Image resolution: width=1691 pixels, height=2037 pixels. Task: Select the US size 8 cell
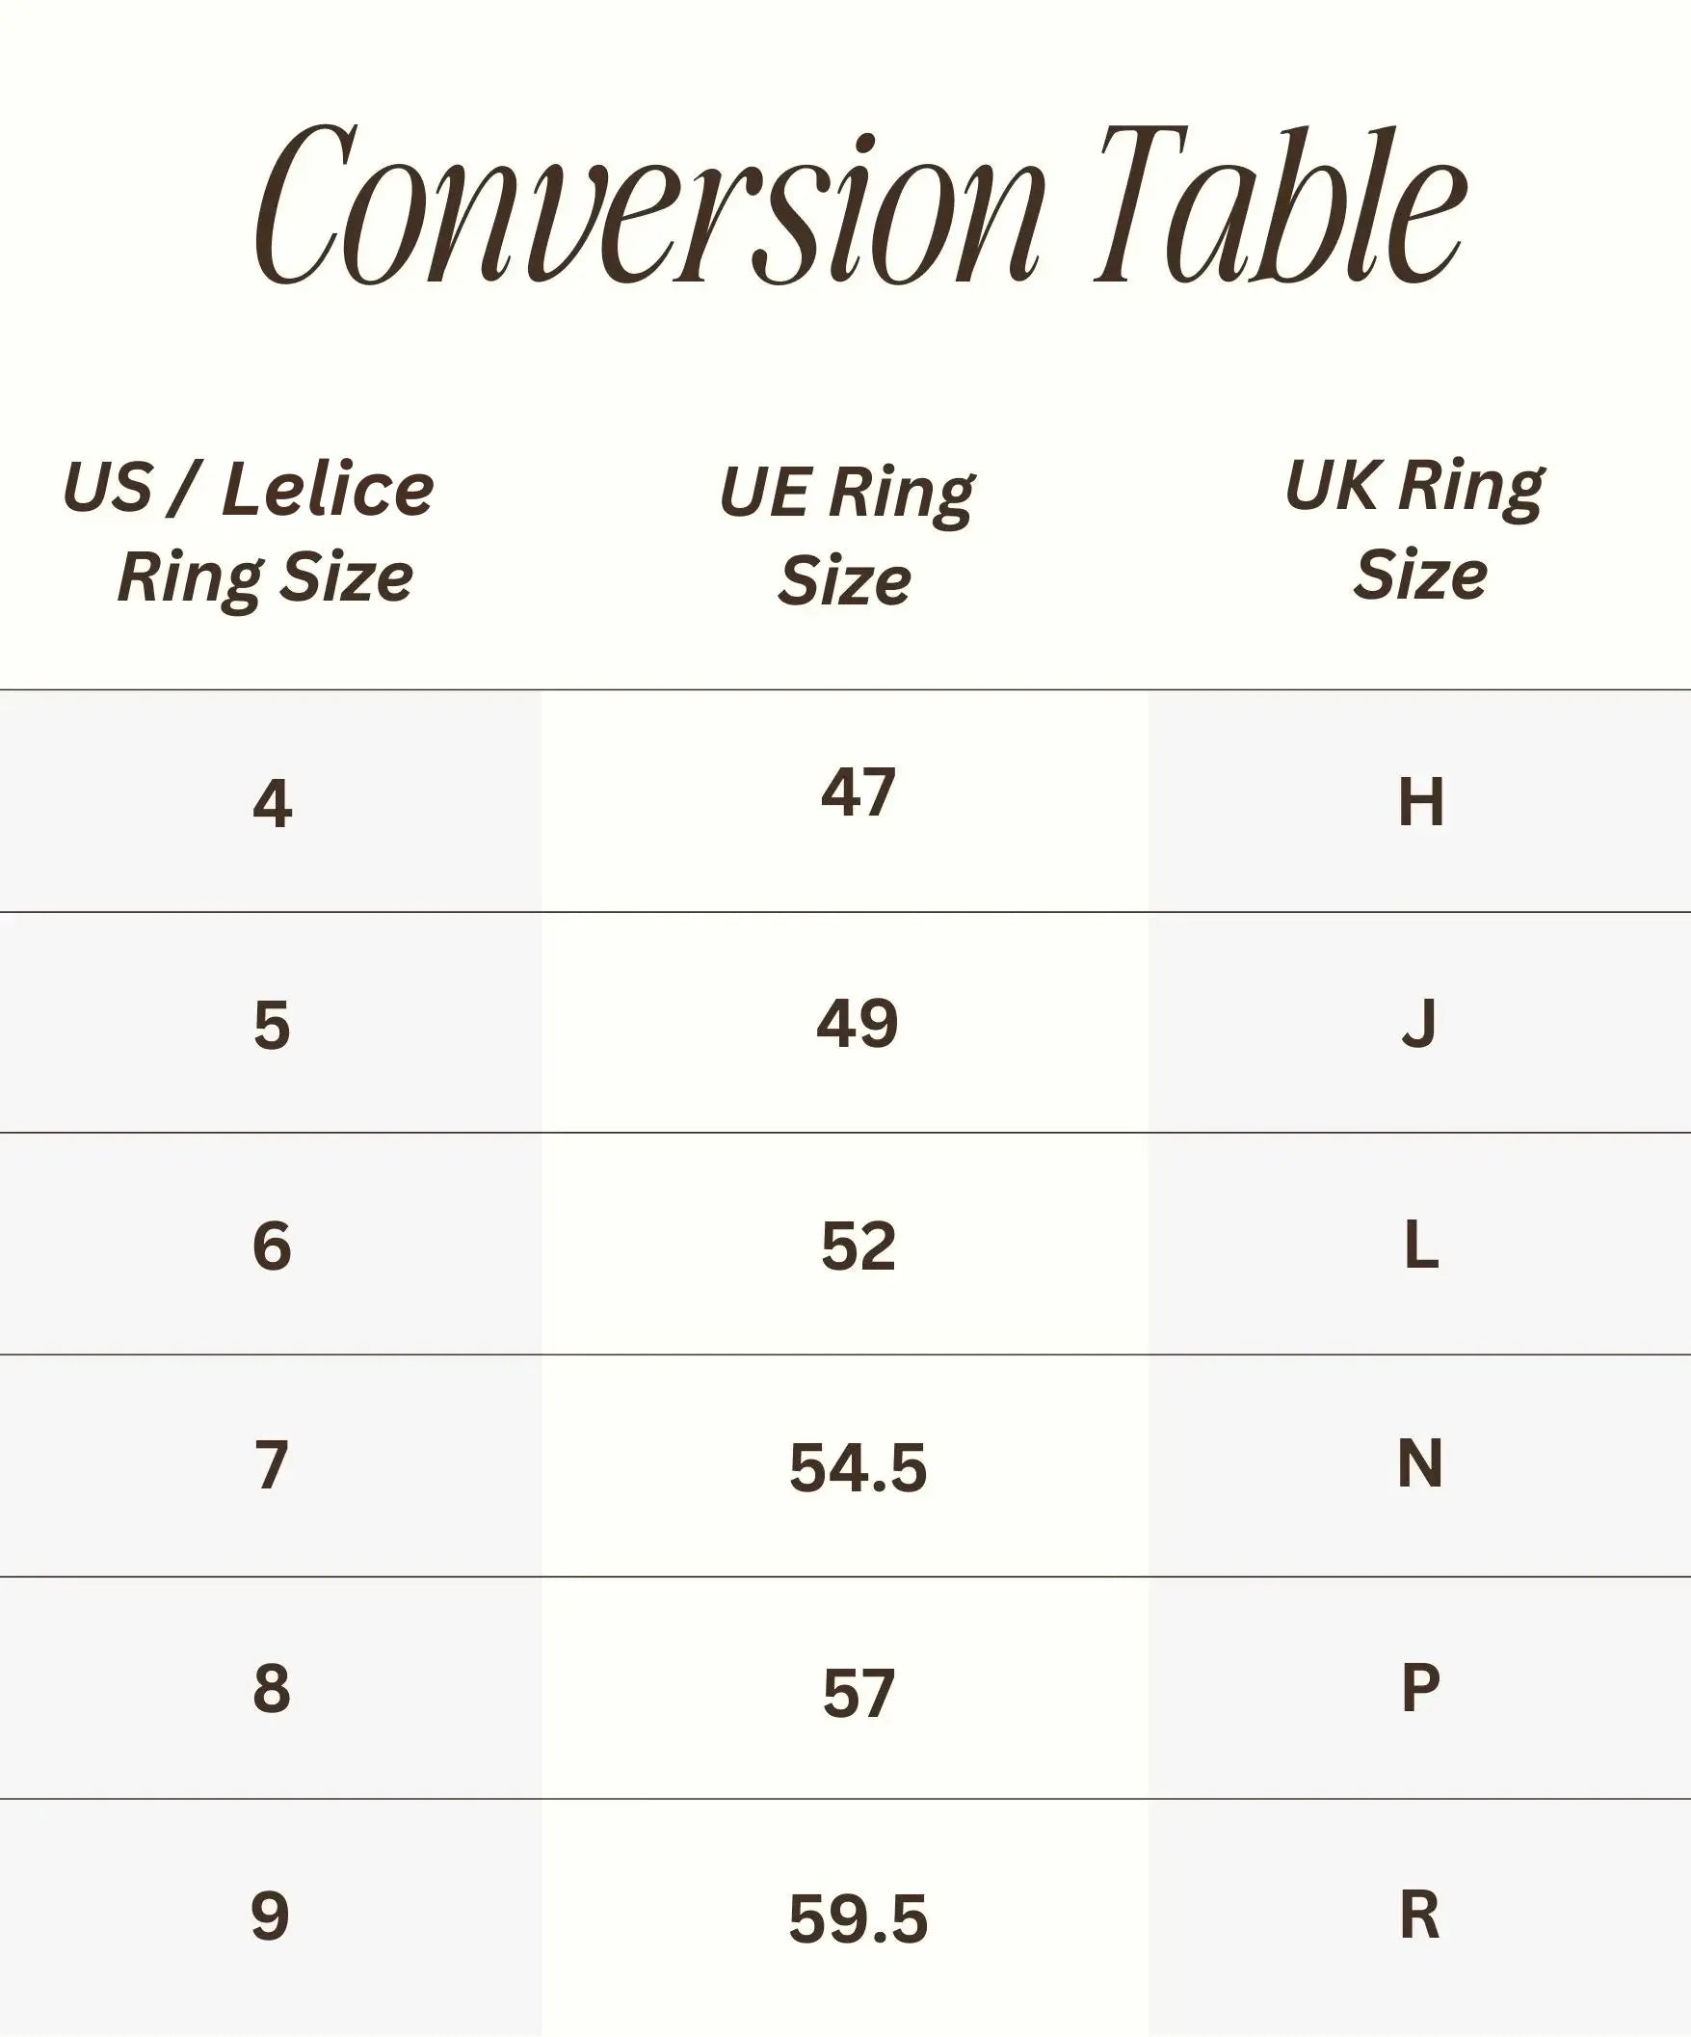click(x=272, y=1688)
